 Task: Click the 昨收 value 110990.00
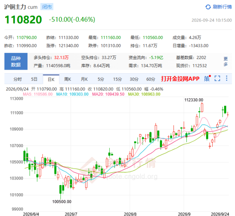(x=27, y=46)
